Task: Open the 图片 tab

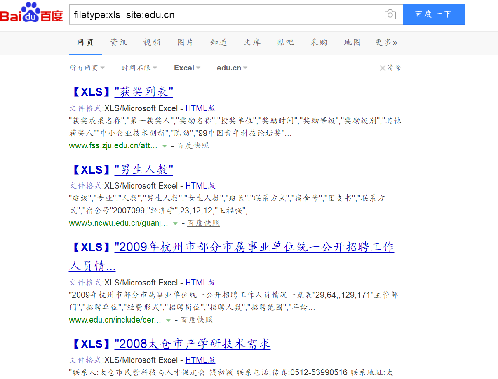Action: click(186, 42)
